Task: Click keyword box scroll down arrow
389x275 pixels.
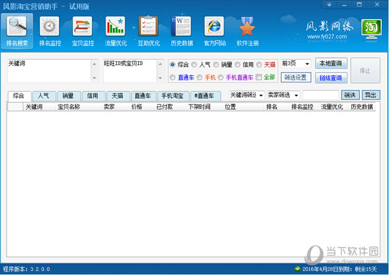Action: 94,78
